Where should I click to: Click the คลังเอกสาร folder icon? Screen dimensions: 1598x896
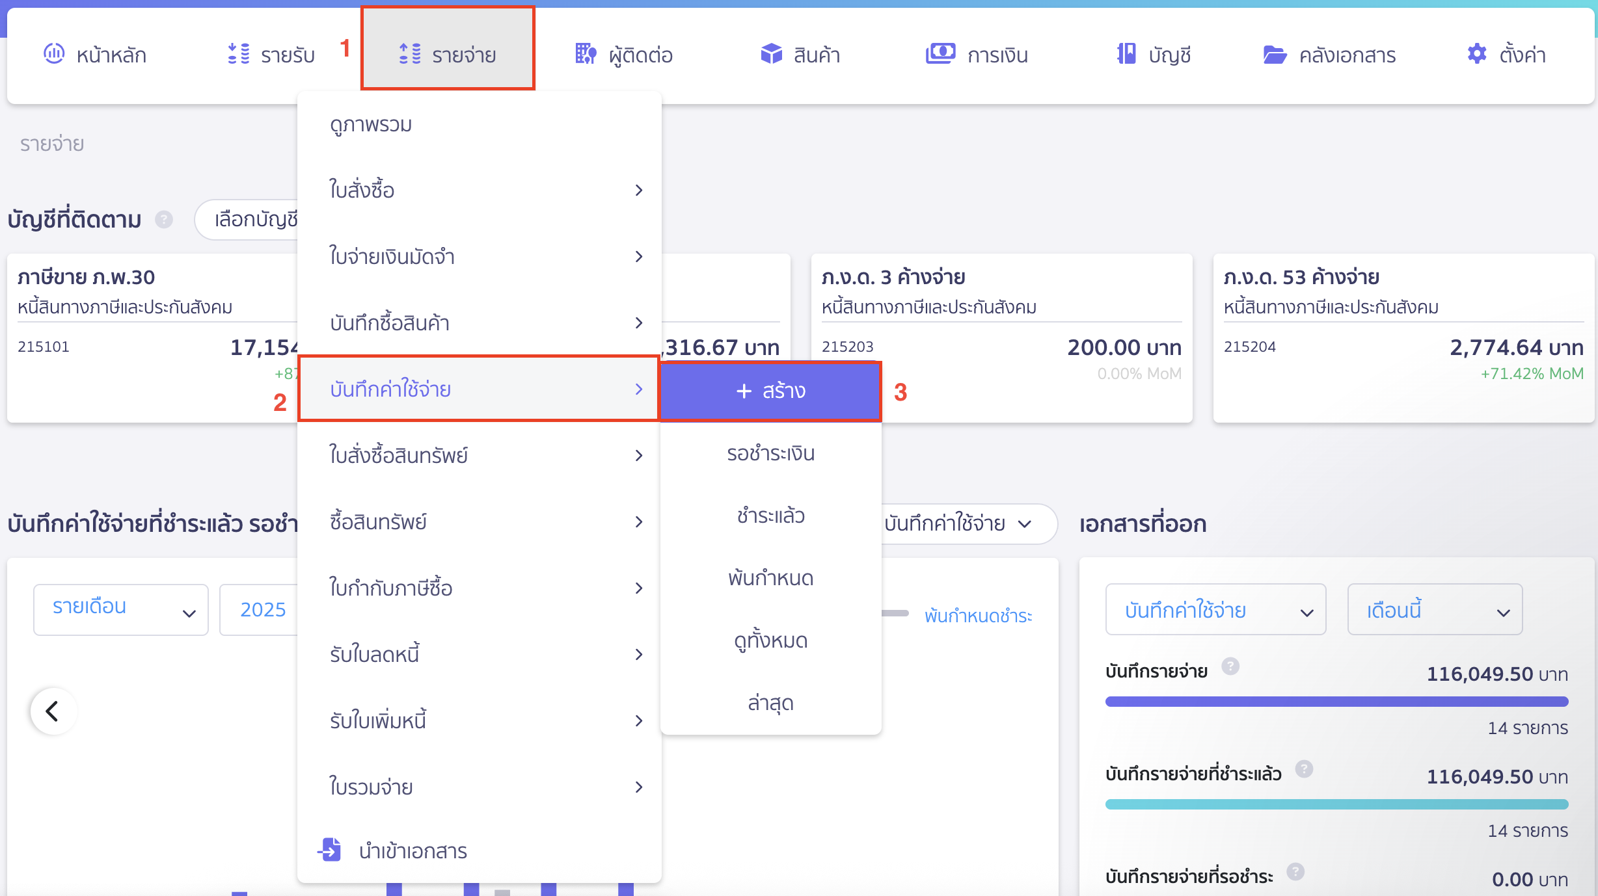(1275, 55)
